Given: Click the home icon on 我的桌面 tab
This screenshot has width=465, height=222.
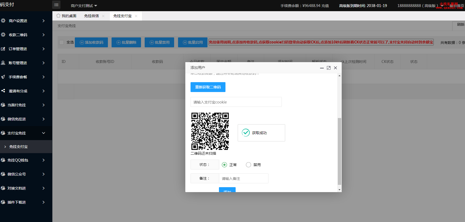Looking at the screenshot, I should pyautogui.click(x=58, y=16).
